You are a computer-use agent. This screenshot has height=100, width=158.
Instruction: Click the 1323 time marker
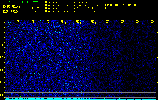point(47,22)
